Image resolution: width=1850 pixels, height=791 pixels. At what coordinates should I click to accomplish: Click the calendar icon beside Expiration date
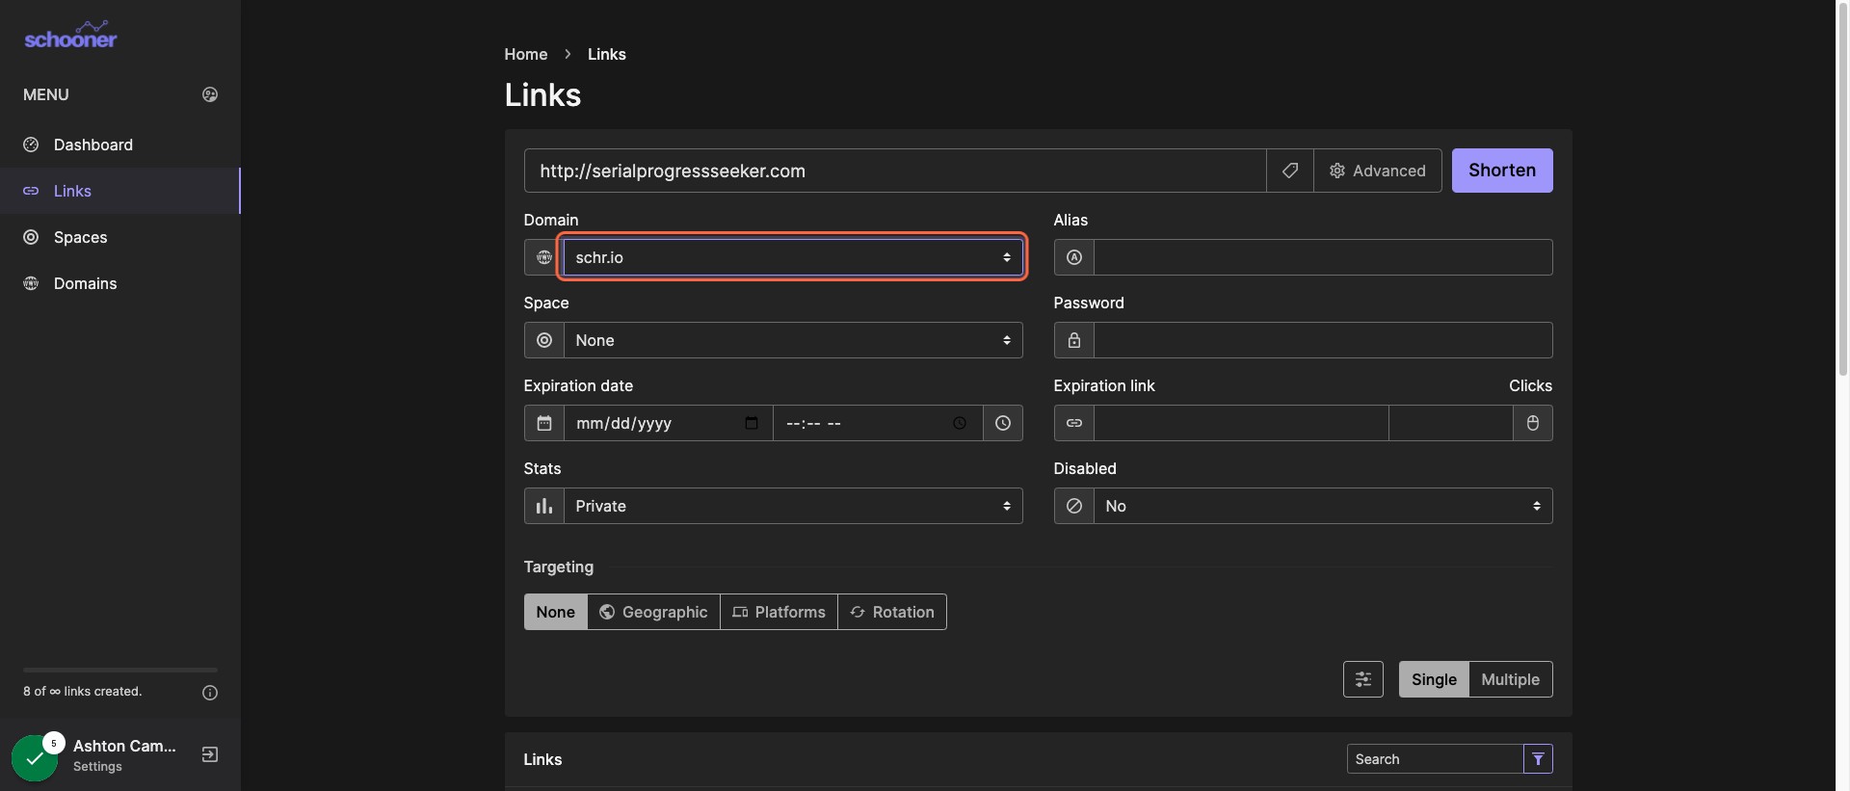tap(544, 423)
